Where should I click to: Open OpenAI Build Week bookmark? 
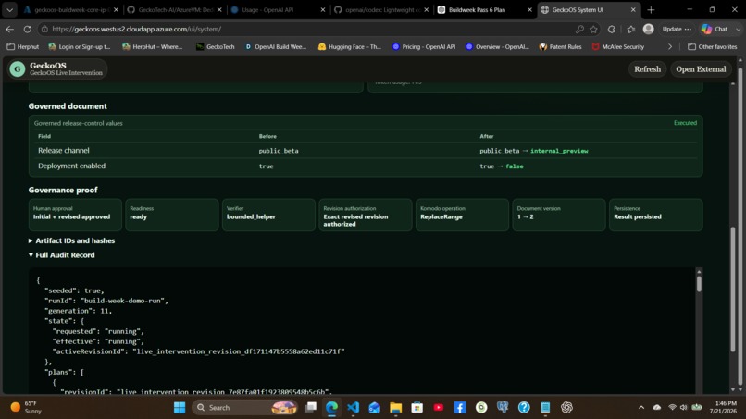tap(276, 46)
